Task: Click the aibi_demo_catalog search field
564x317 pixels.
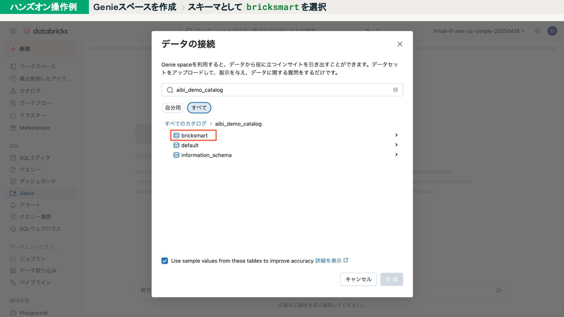Action: (x=282, y=90)
